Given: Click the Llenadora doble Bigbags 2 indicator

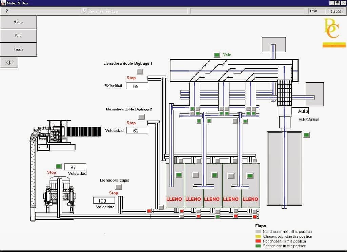Looking at the screenshot, I should (x=141, y=117).
